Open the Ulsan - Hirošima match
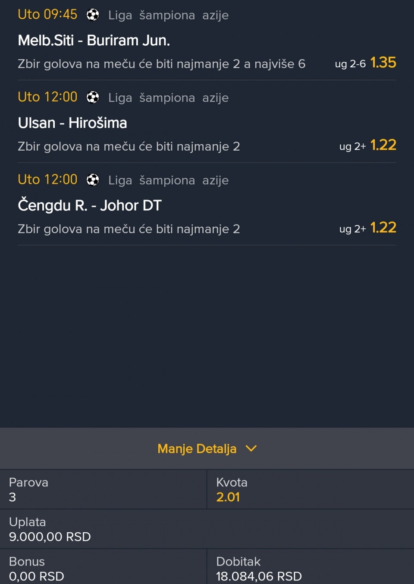414x584 pixels. (x=72, y=123)
